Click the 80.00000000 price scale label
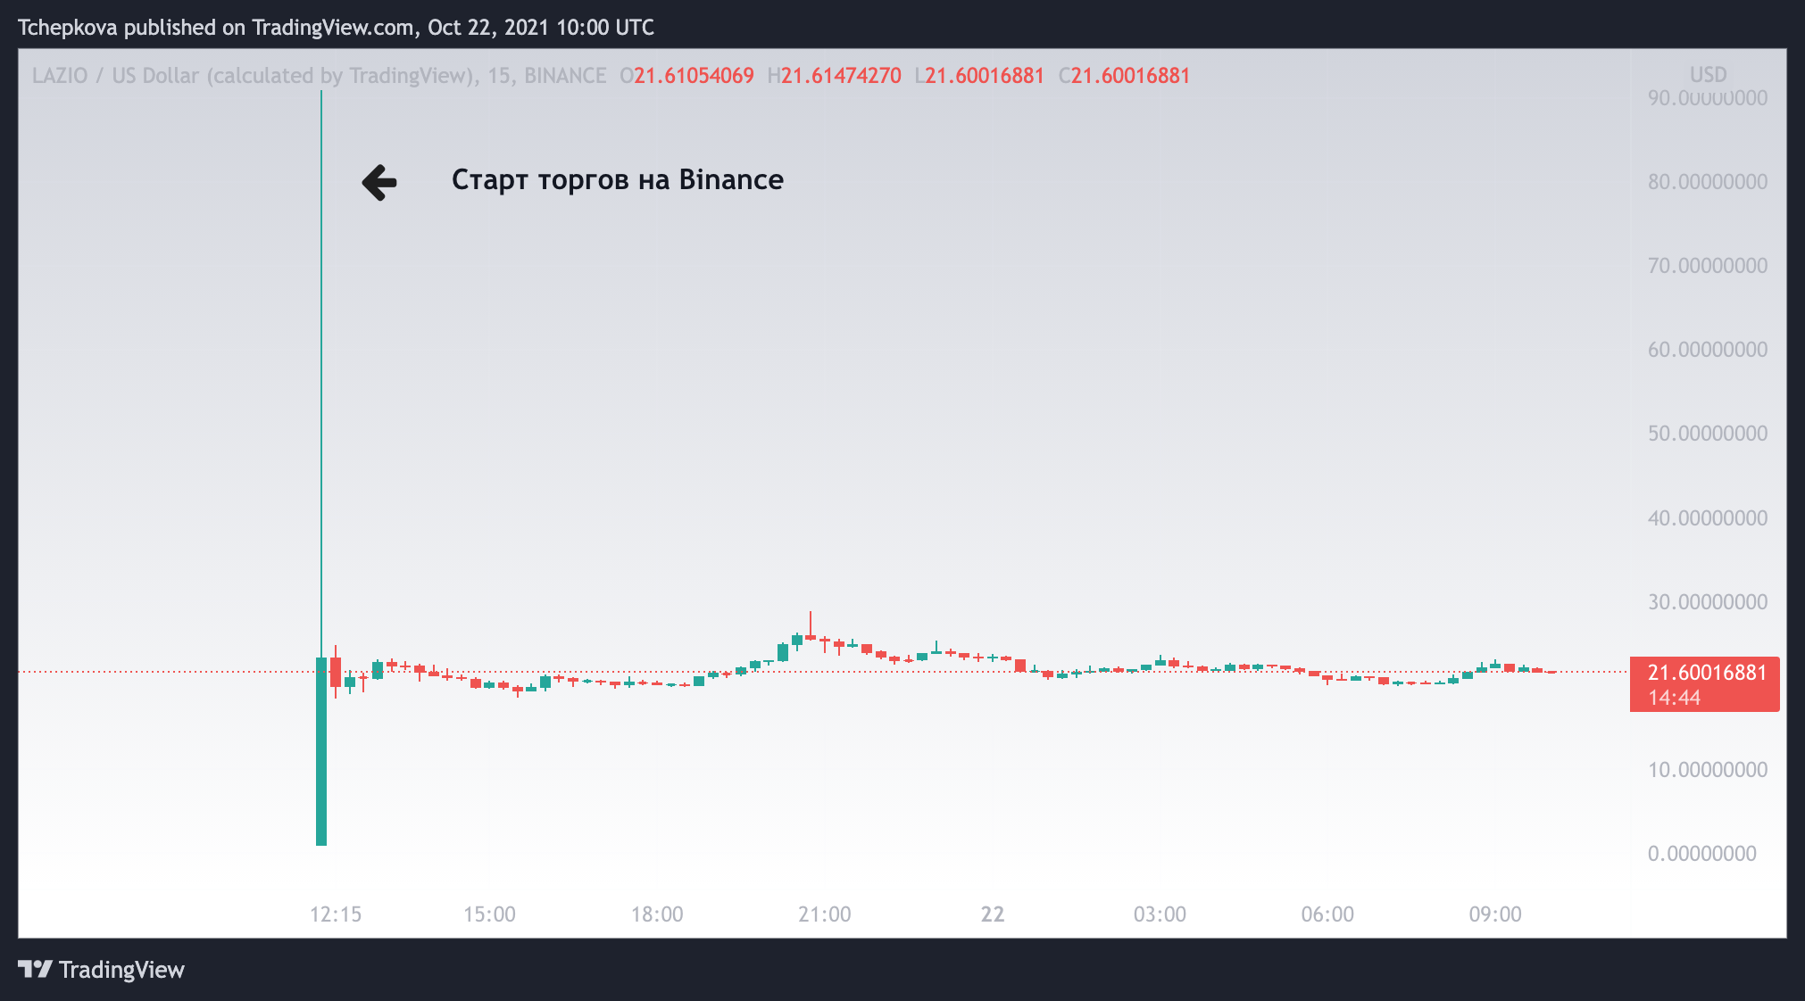Screen dimensions: 1805x1001 [1707, 182]
